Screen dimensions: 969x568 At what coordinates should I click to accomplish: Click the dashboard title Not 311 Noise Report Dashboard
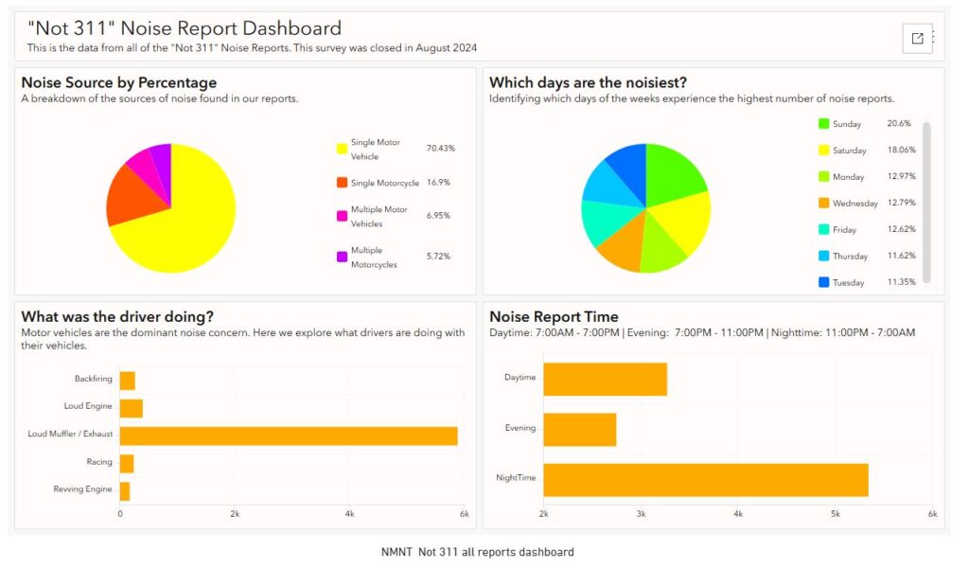click(183, 27)
